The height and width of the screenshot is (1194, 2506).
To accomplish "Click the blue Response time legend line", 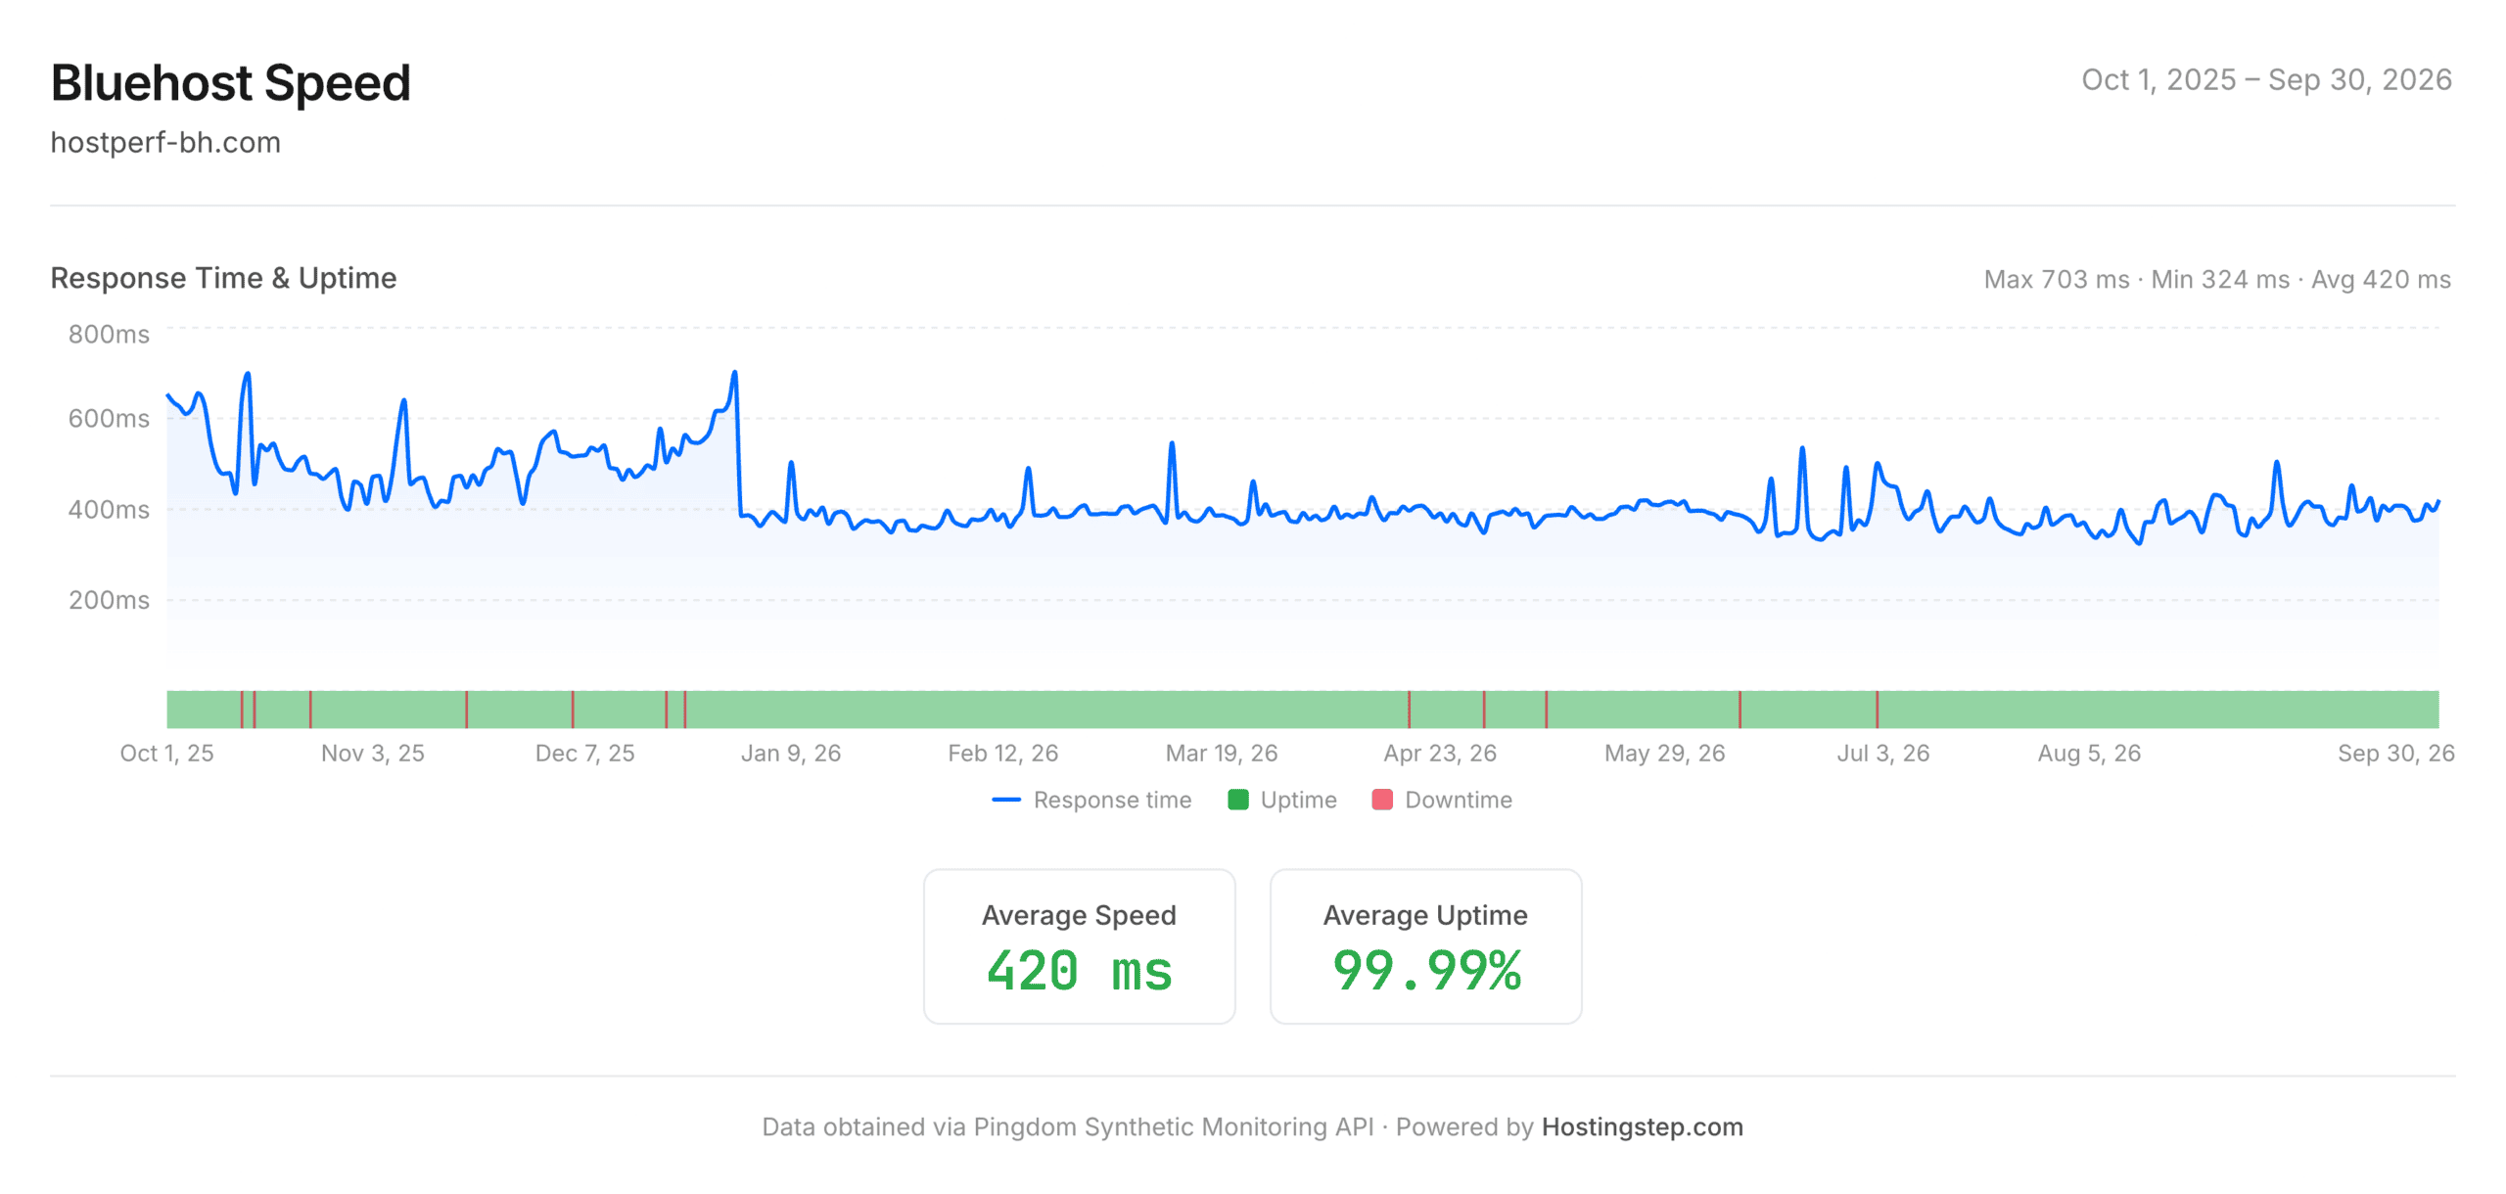I will pyautogui.click(x=1006, y=800).
